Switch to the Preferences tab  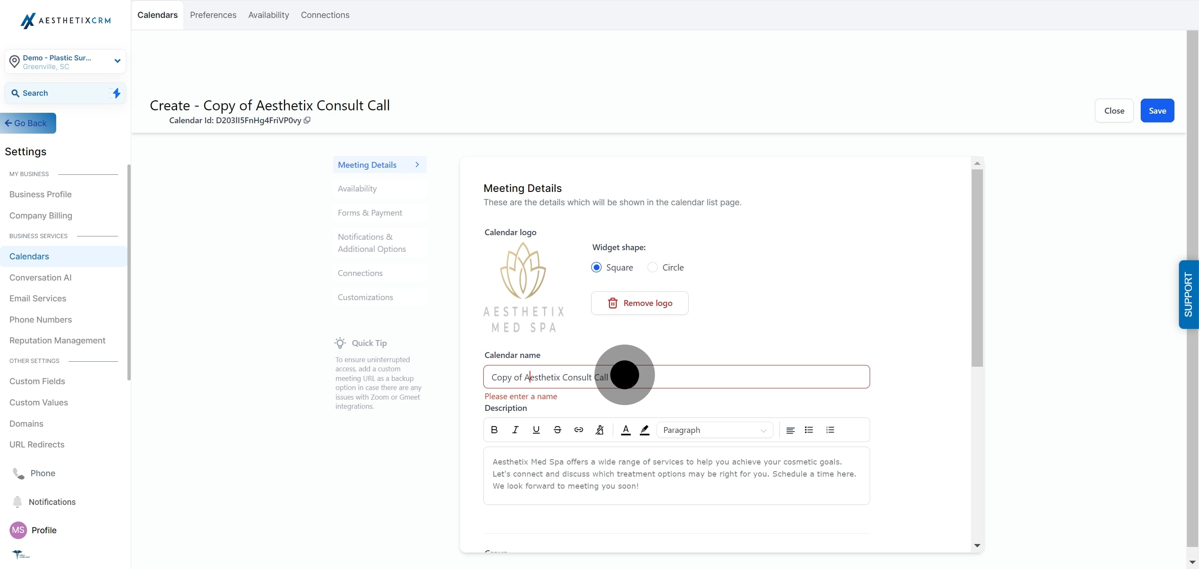[x=213, y=15]
